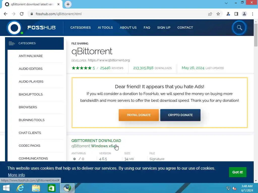Viewport: 258px width, 193px height.
Task: Toggle the browser side panel icon
Action: click(236, 14)
